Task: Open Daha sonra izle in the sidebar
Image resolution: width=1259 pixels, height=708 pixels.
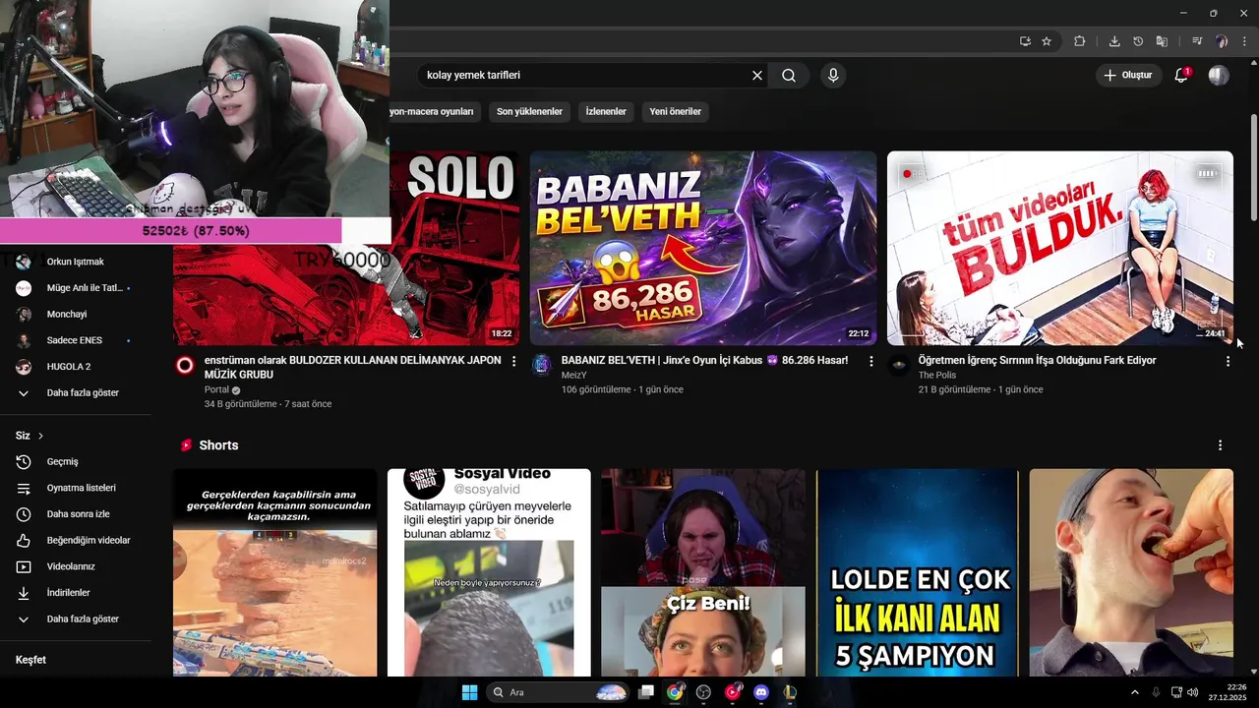Action: 77,514
